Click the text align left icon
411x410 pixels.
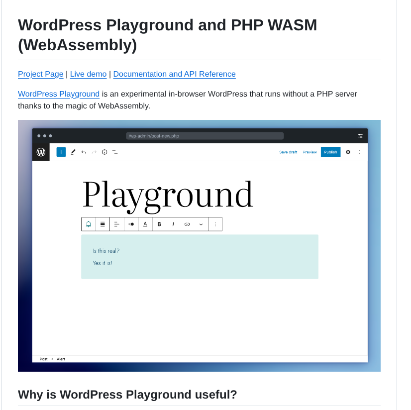coord(117,224)
